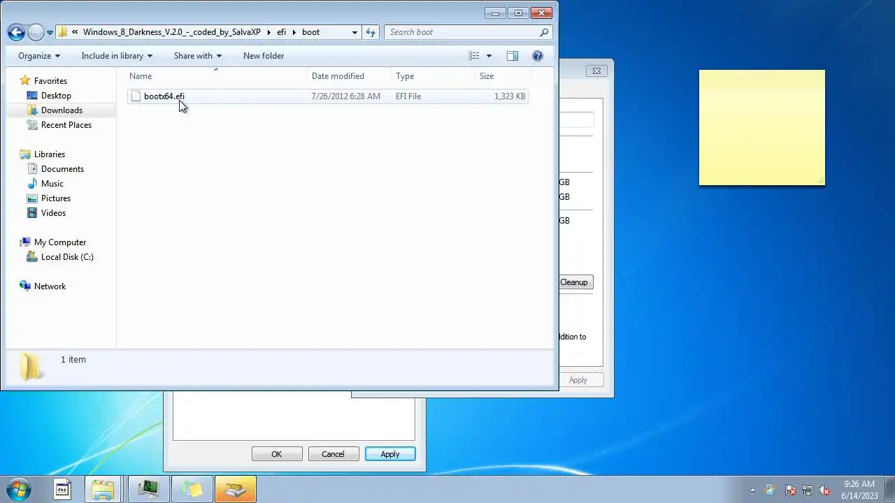
Task: Refresh the boot folder view
Action: (371, 32)
